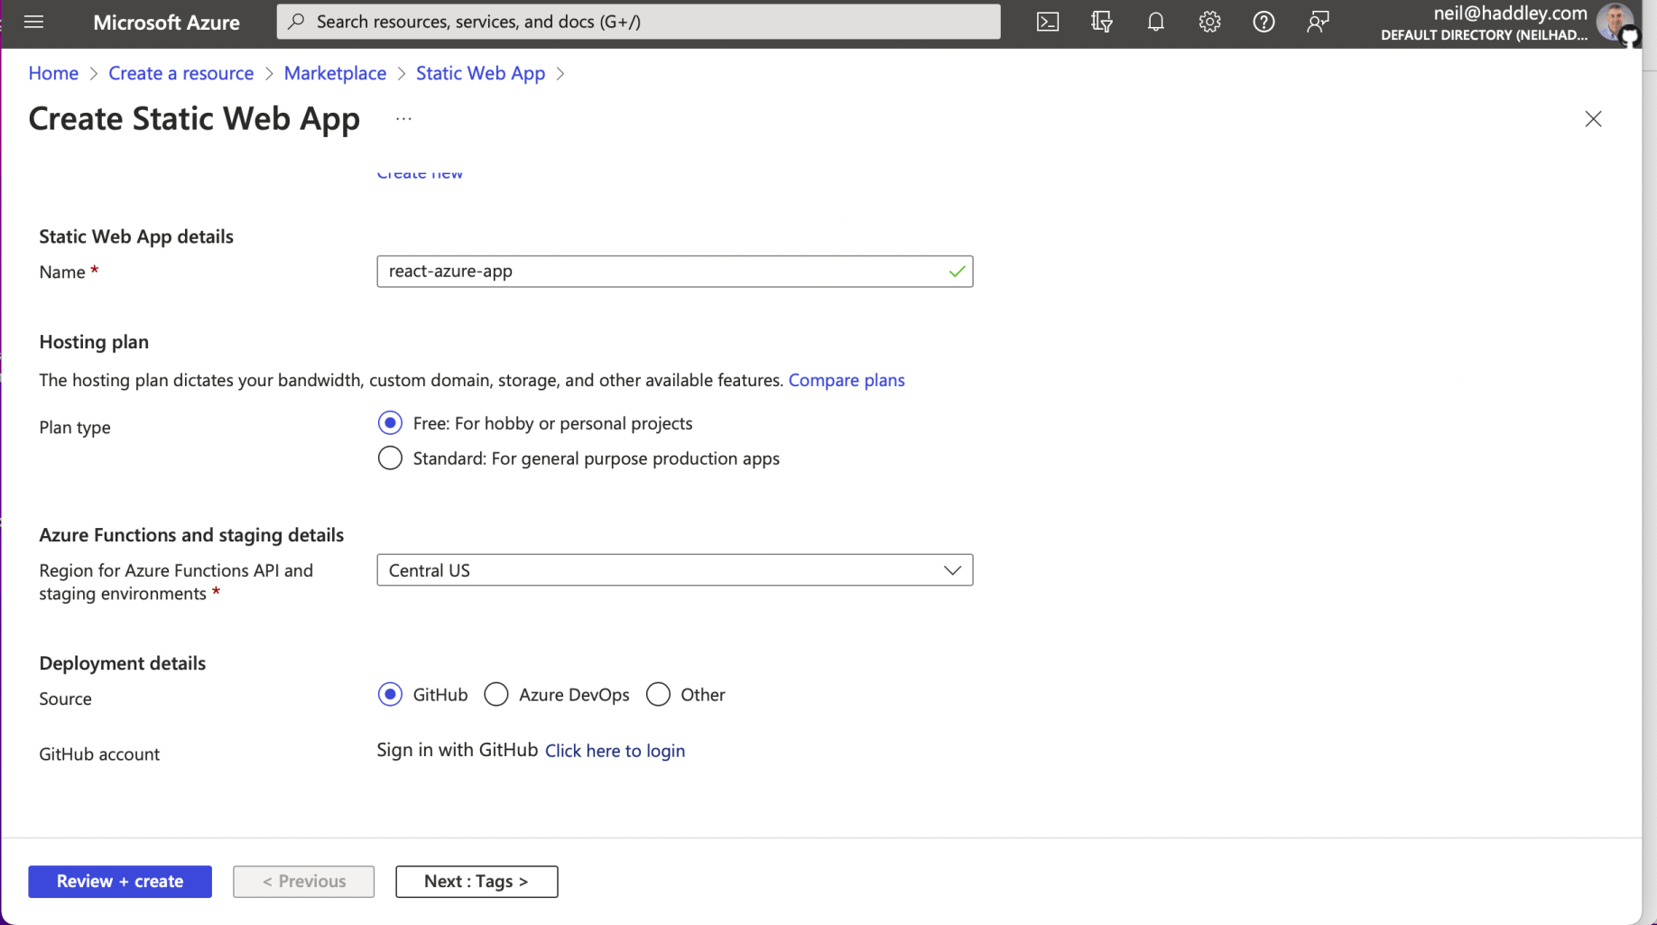The image size is (1657, 925).
Task: Open the hamburger portal menu
Action: tap(33, 22)
